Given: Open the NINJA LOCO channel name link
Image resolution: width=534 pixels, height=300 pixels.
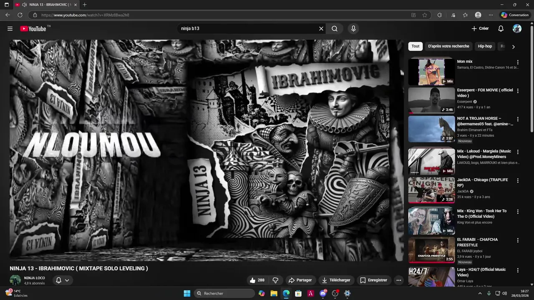Looking at the screenshot, I should tap(34, 278).
